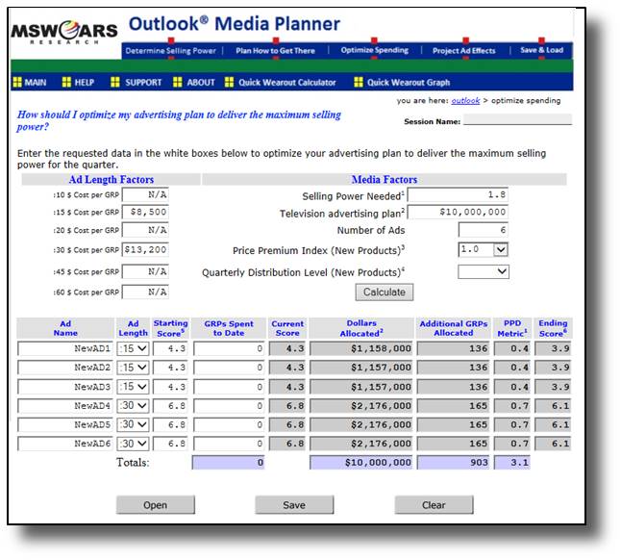This screenshot has width=621, height=560.
Task: Click the MSW ARS Research logo
Action: coord(64,33)
